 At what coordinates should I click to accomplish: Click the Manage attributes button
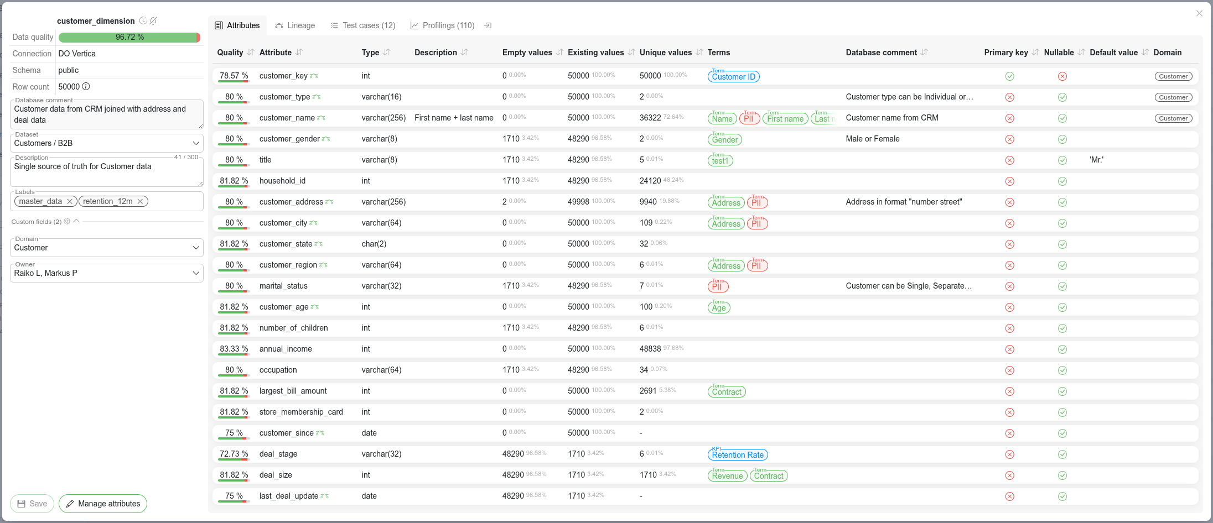pos(103,504)
